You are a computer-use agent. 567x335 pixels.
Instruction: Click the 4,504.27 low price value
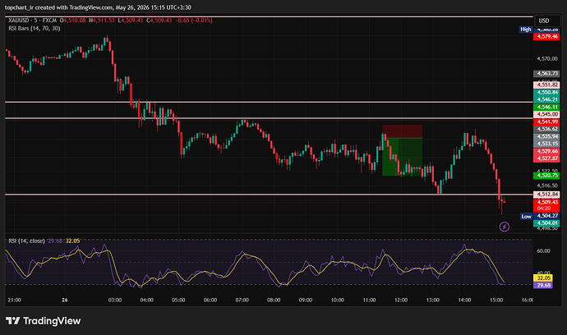click(546, 216)
